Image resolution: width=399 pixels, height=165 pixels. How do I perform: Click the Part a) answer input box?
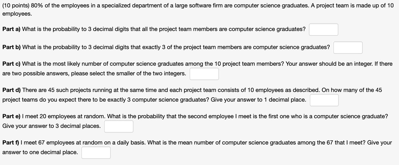tap(323, 29)
